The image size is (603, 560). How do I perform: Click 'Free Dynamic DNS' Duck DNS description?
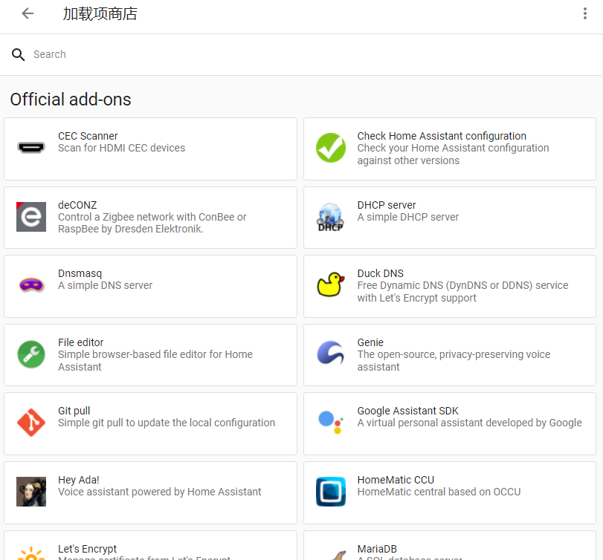tap(462, 292)
